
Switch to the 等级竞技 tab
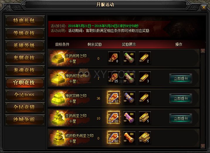pos(25,33)
